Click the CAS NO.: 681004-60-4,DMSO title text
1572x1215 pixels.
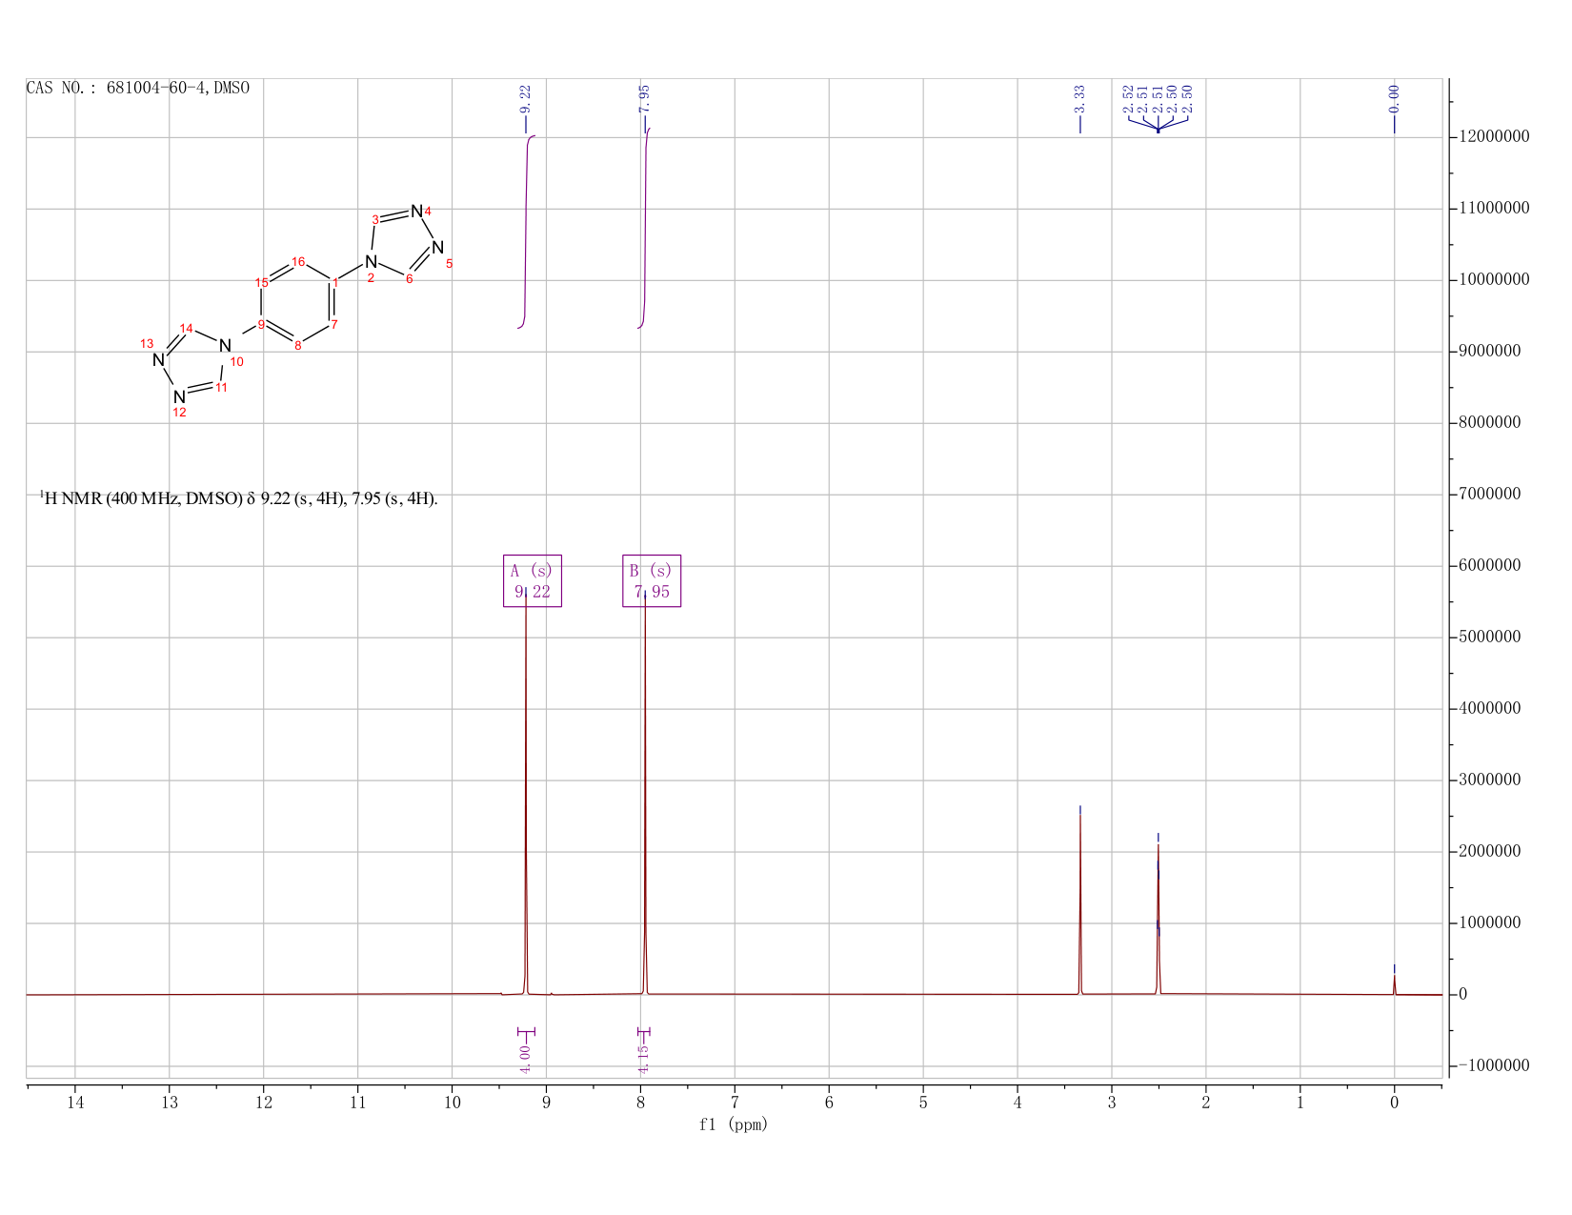pos(138,89)
